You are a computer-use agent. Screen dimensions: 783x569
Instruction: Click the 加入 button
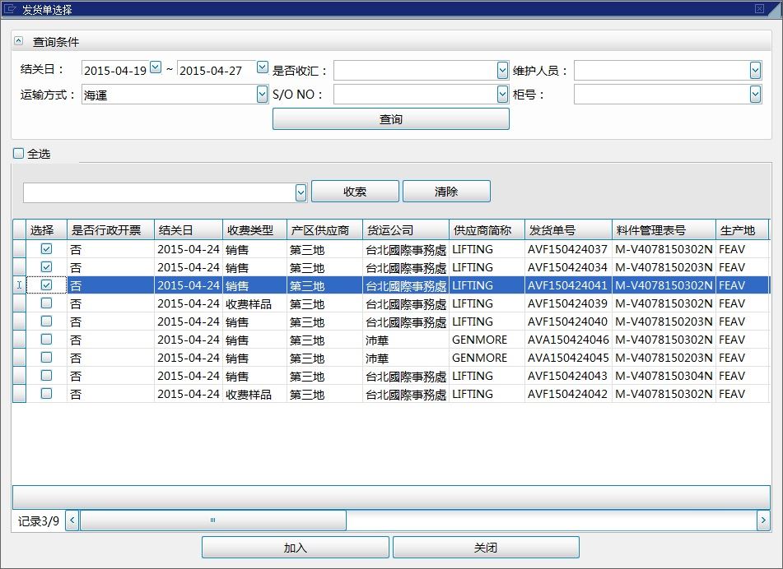coord(295,548)
